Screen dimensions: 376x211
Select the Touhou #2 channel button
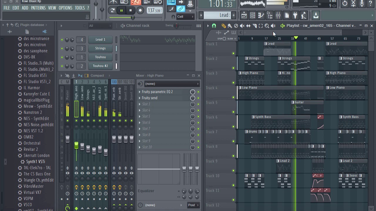click(x=100, y=66)
